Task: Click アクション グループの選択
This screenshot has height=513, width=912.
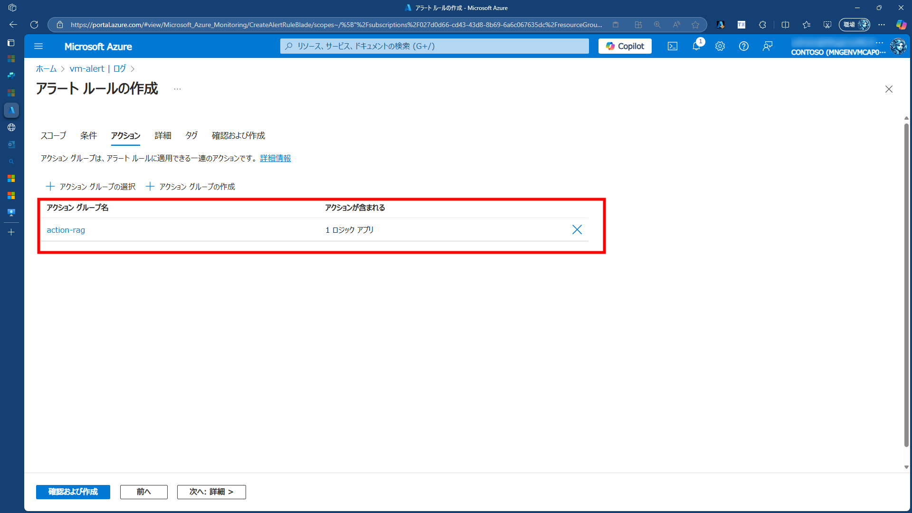Action: (x=91, y=187)
